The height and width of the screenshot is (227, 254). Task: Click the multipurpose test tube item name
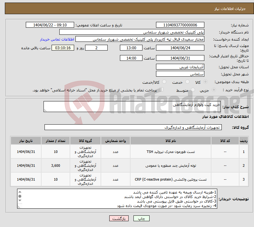tap(171, 166)
